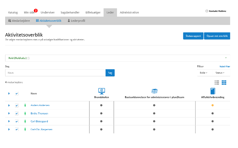Switch to list view icon
The width and height of the screenshot is (238, 148).
point(217,83)
